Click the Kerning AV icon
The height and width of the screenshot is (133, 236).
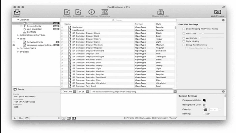[x=208, y=114]
